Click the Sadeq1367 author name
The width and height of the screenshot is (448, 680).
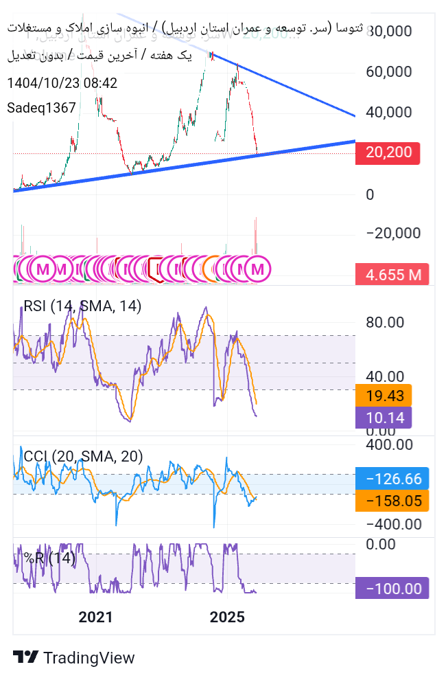pyautogui.click(x=41, y=107)
